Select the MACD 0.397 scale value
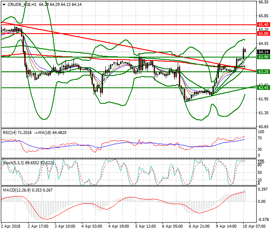This screenshot has height=231, width=273. (x=262, y=189)
